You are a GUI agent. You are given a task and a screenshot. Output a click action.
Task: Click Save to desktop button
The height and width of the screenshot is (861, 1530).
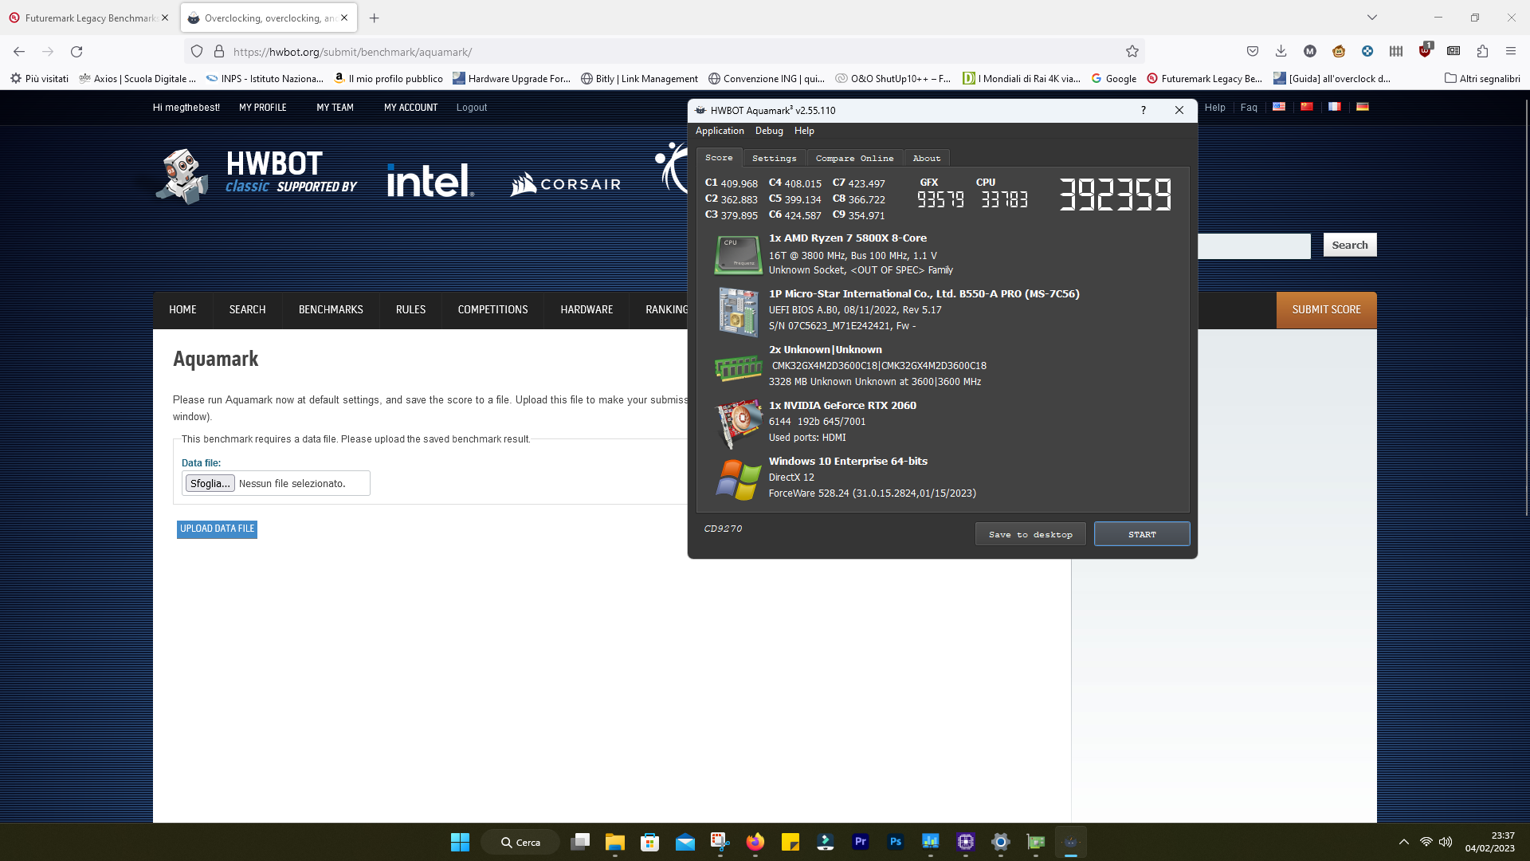click(1030, 534)
